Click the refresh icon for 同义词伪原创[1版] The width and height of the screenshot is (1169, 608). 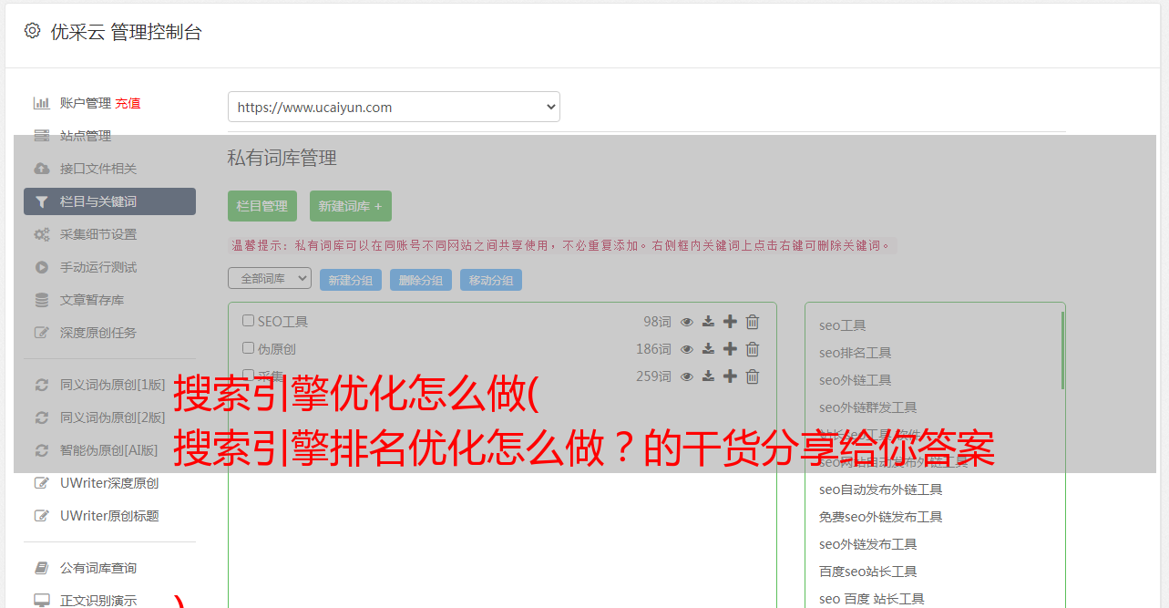(x=41, y=385)
